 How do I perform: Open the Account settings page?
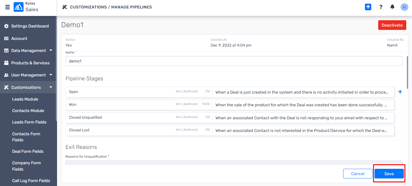(x=19, y=39)
